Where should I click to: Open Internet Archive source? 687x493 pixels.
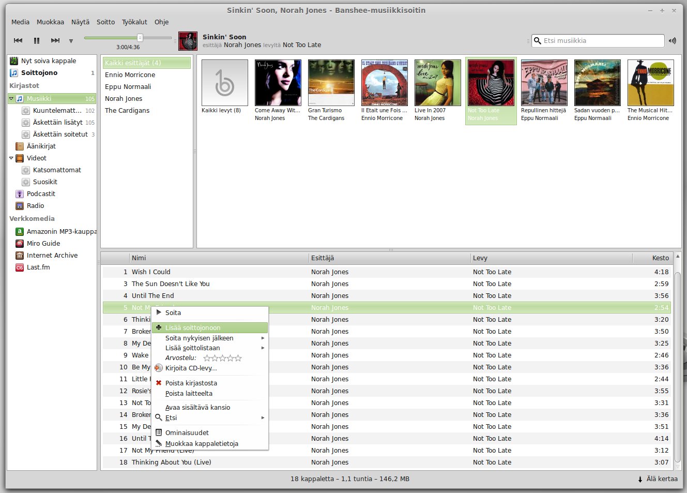(52, 256)
